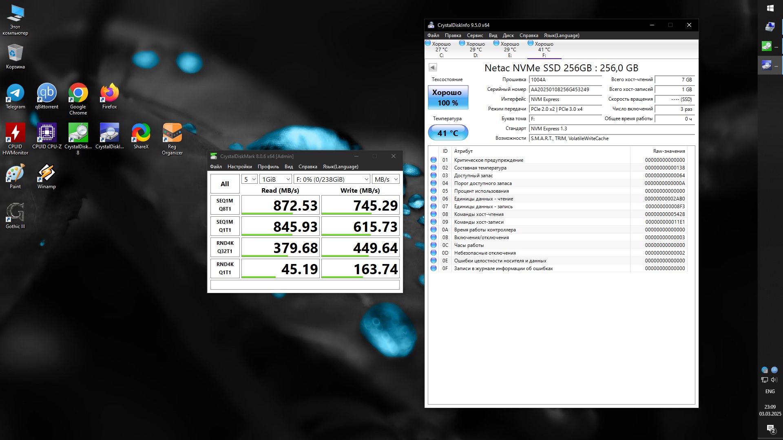Launch Google Chrome from desktop
This screenshot has width=783, height=440.
[x=78, y=99]
